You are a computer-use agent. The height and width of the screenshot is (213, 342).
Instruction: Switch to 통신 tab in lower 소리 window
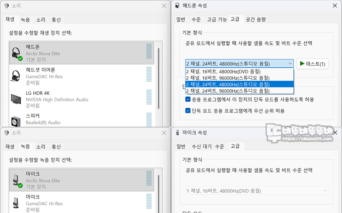[56, 147]
